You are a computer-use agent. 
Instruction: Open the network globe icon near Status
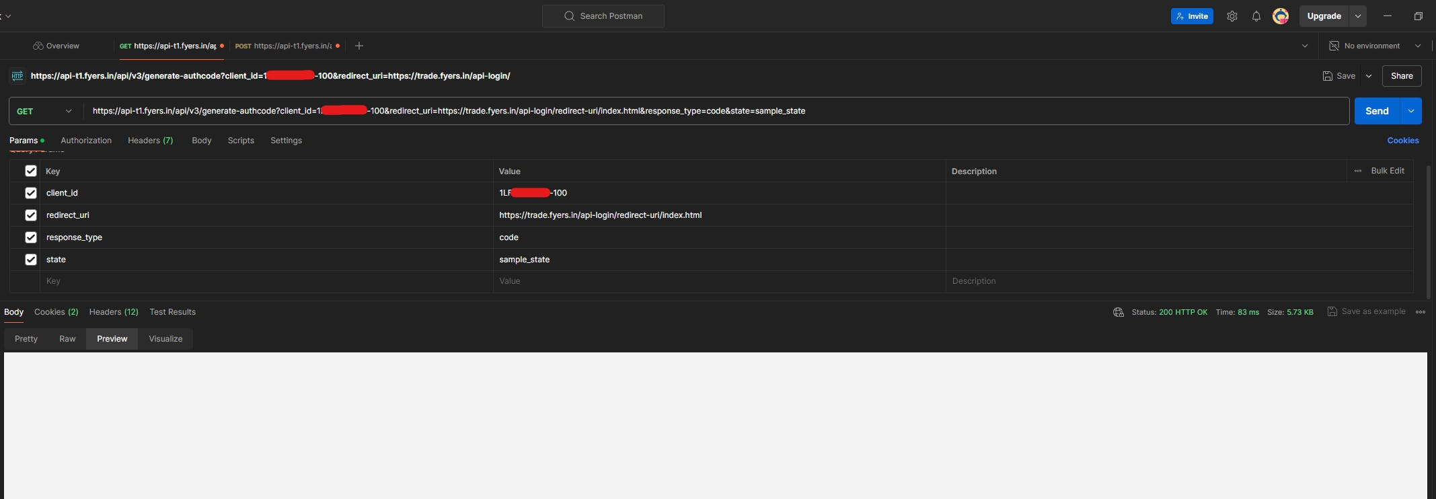tap(1119, 312)
